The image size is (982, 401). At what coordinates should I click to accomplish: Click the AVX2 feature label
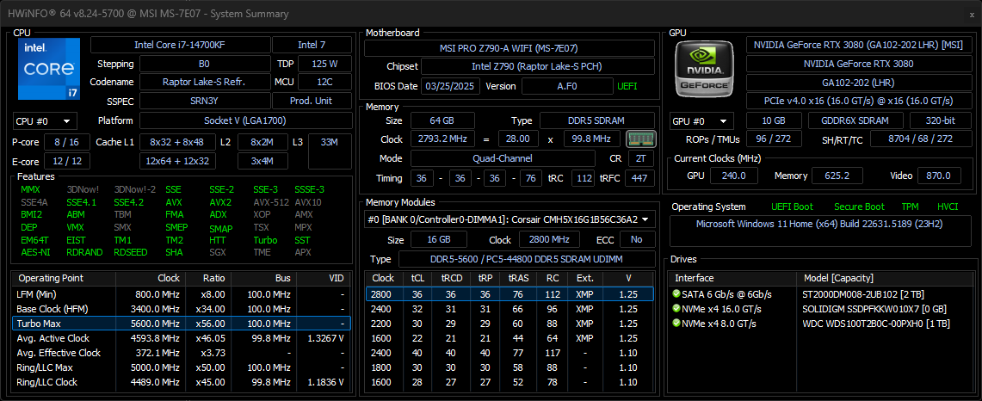(x=219, y=202)
